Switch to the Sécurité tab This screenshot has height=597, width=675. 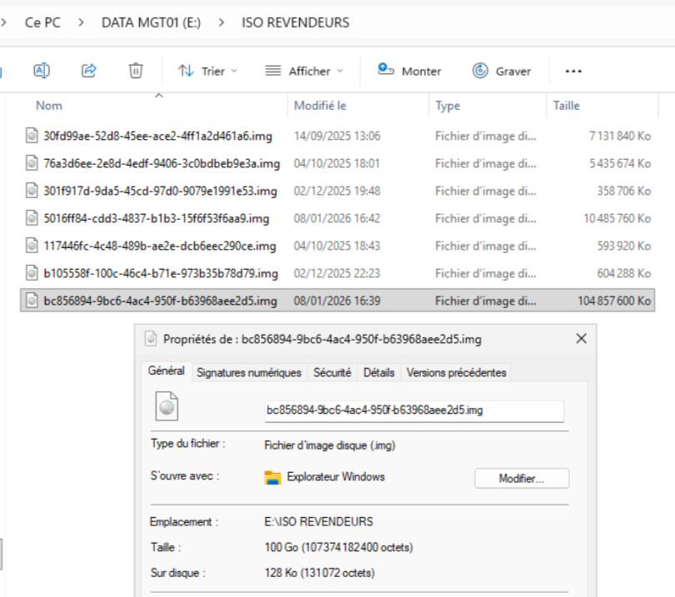332,372
